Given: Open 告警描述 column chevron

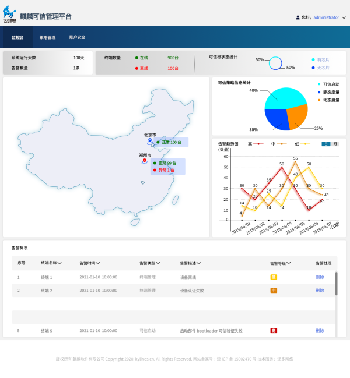Looking at the screenshot, I should [x=198, y=263].
